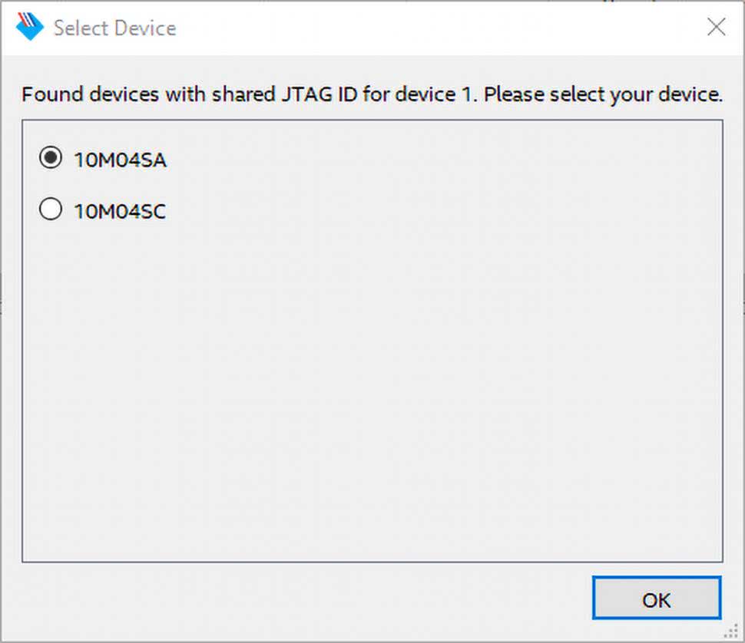Screen dimensions: 745x643
Task: Click the "Select Device" title text
Action: 114,28
